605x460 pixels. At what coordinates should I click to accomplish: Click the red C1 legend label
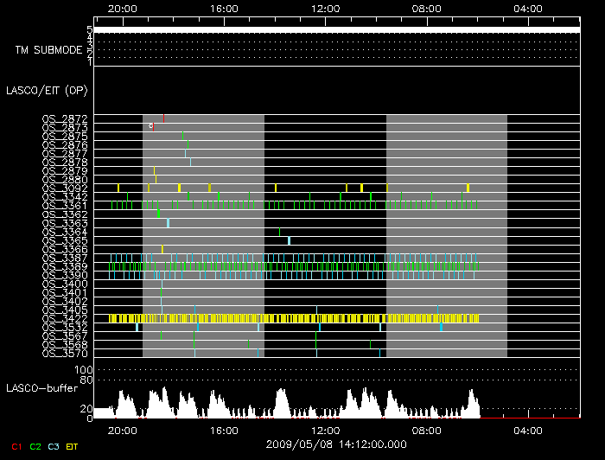pyautogui.click(x=16, y=446)
